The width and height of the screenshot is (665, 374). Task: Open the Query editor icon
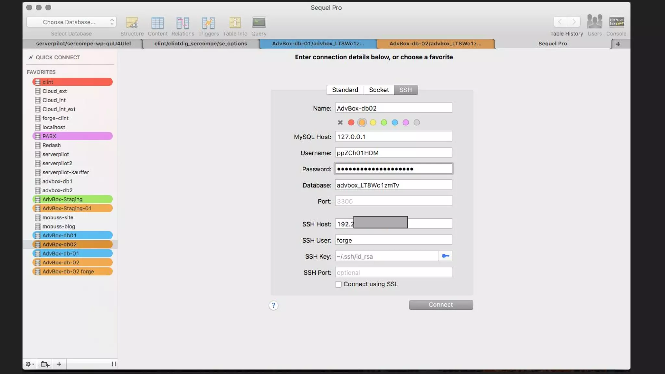click(259, 23)
